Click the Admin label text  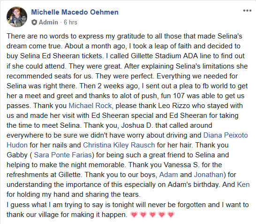[x=48, y=22]
